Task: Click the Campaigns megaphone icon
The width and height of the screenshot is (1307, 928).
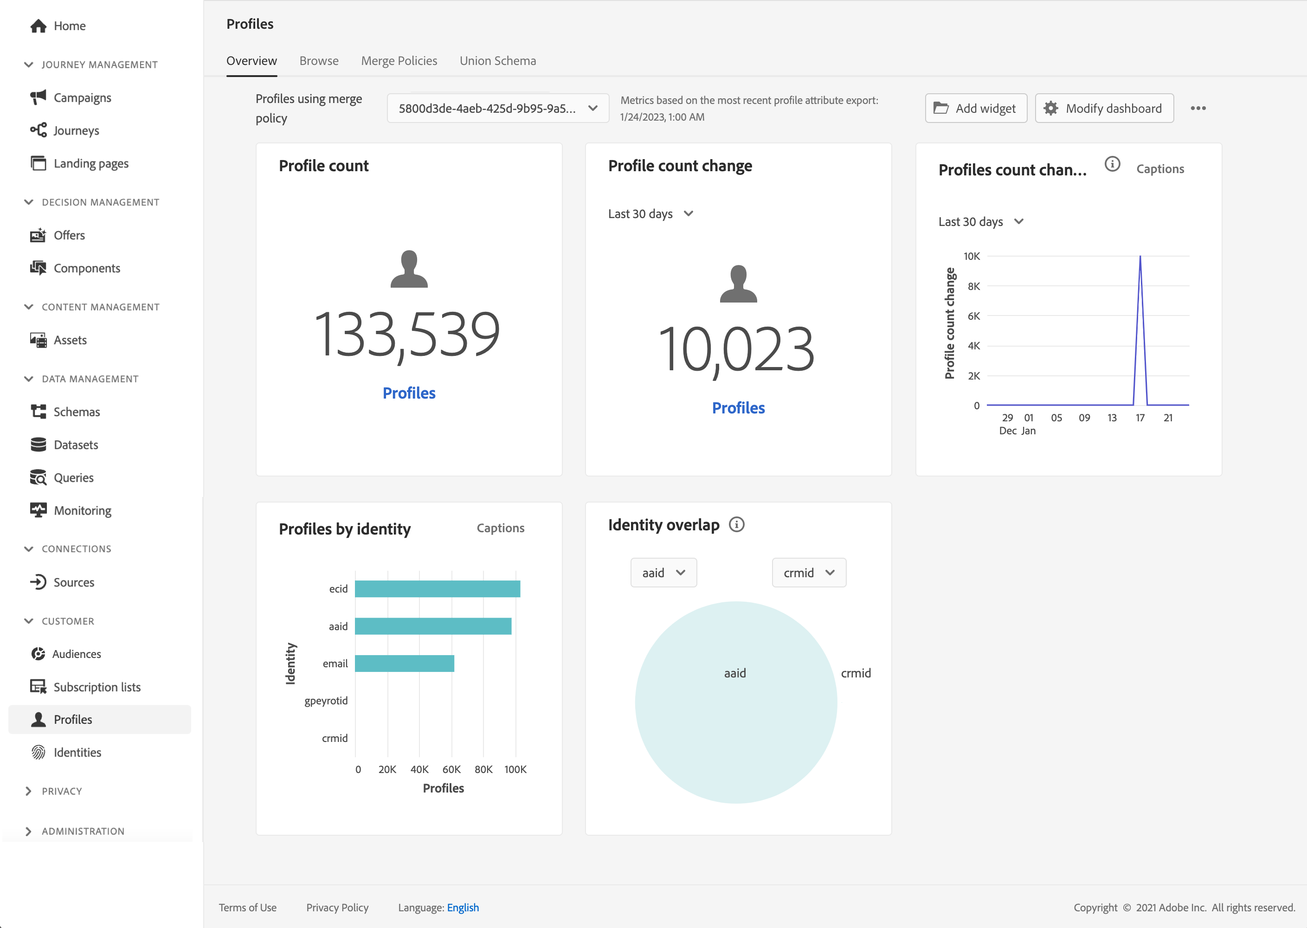Action: [38, 98]
